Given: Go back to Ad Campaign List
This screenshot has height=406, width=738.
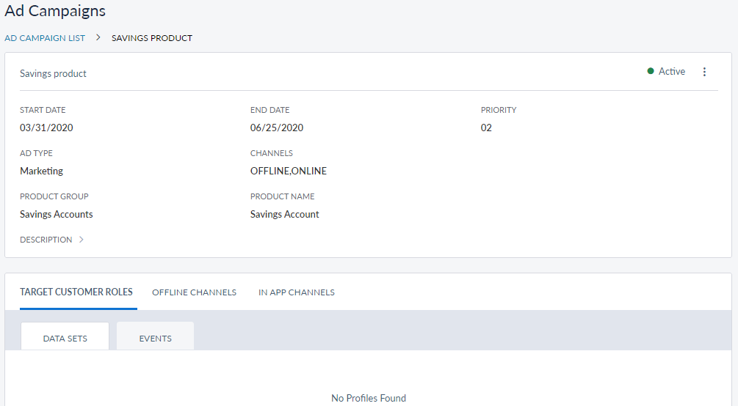Looking at the screenshot, I should (45, 38).
